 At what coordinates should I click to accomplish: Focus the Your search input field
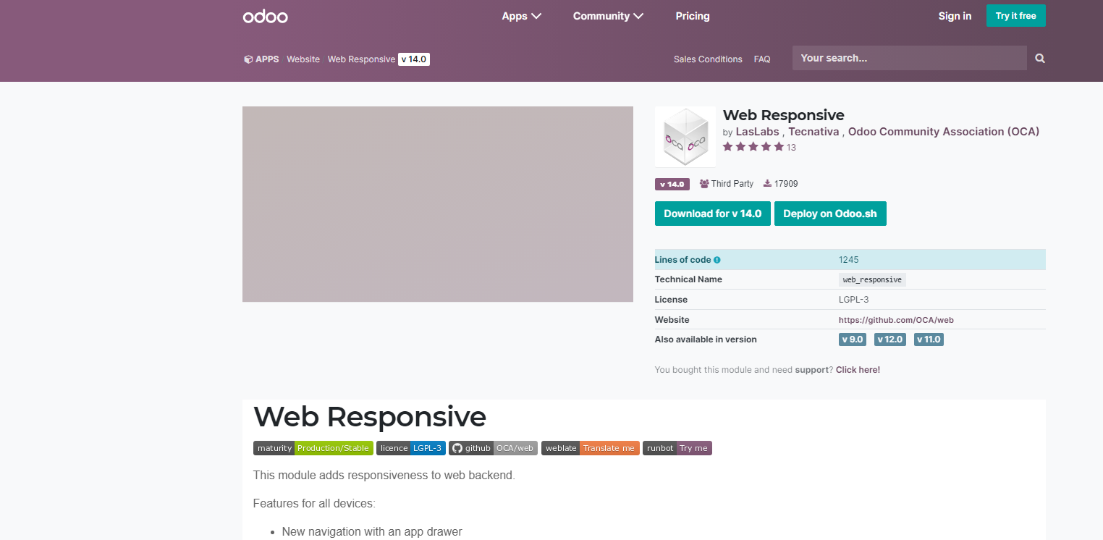tap(910, 58)
